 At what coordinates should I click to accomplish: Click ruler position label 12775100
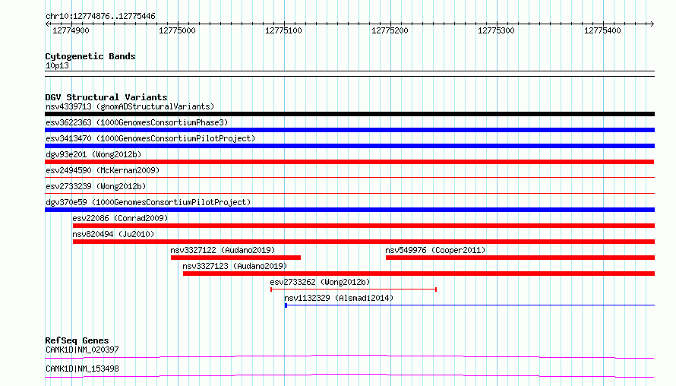click(x=283, y=30)
